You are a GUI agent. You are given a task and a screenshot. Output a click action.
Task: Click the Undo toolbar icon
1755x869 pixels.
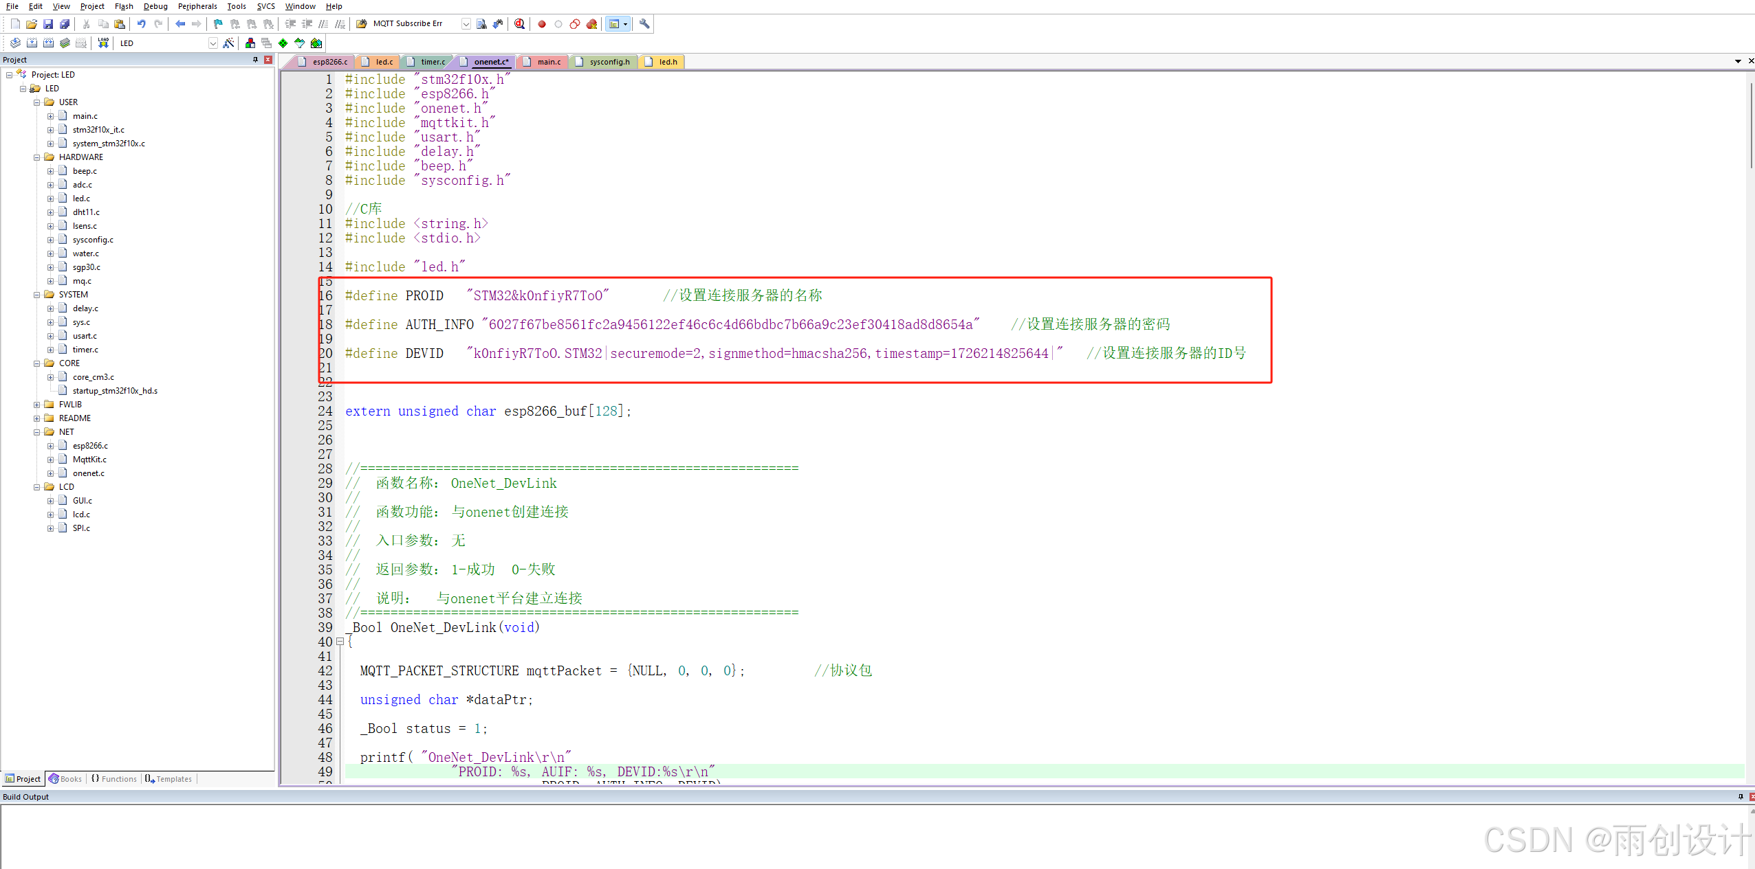point(141,24)
